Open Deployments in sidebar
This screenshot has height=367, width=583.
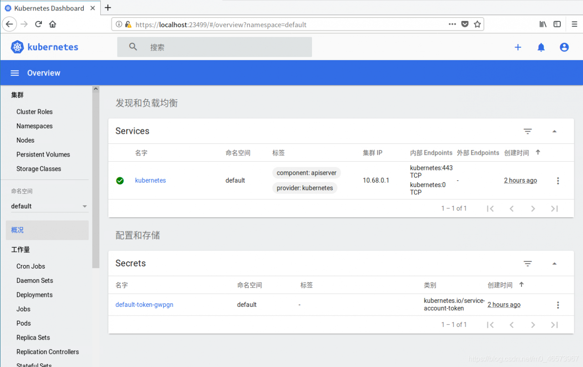pyautogui.click(x=35, y=295)
